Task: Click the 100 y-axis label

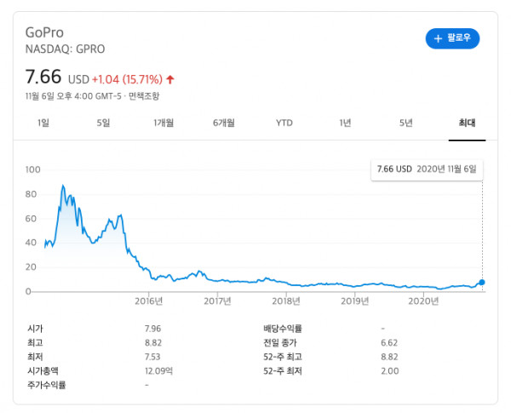Action: point(33,169)
